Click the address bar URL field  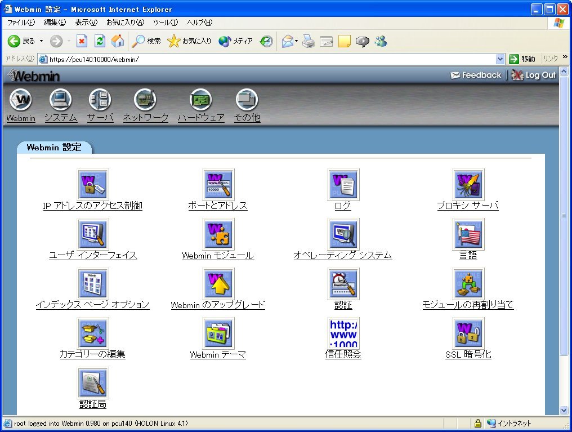272,59
